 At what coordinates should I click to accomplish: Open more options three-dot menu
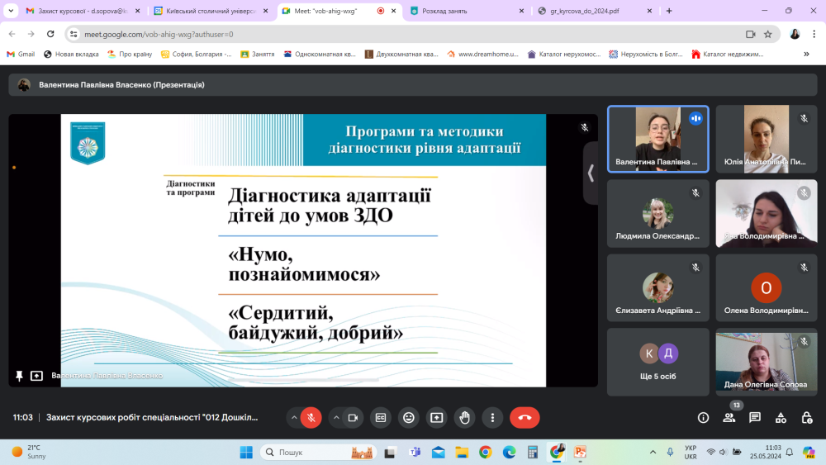492,418
